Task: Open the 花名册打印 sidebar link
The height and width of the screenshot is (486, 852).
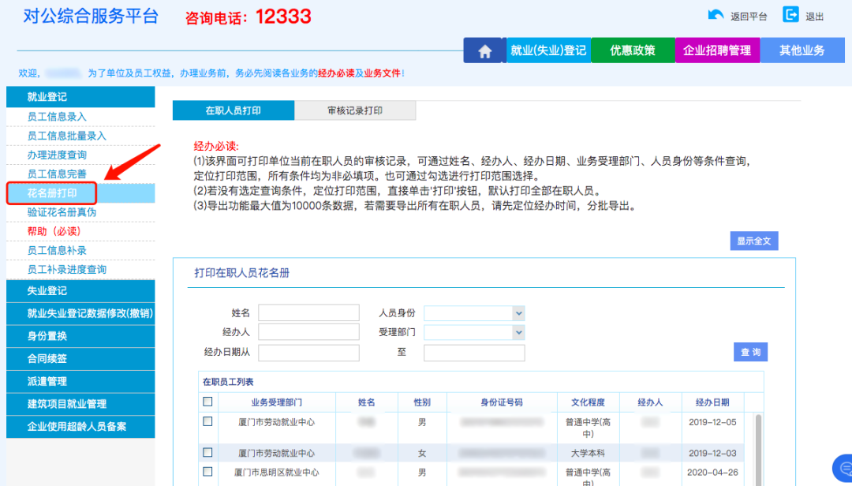Action: coord(52,193)
